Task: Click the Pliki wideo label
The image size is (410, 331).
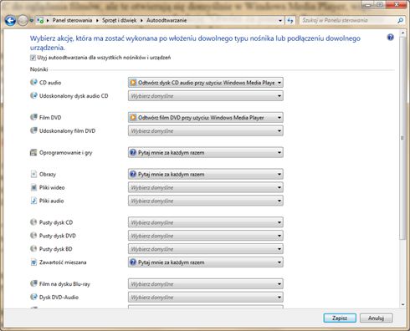Action: (52, 187)
